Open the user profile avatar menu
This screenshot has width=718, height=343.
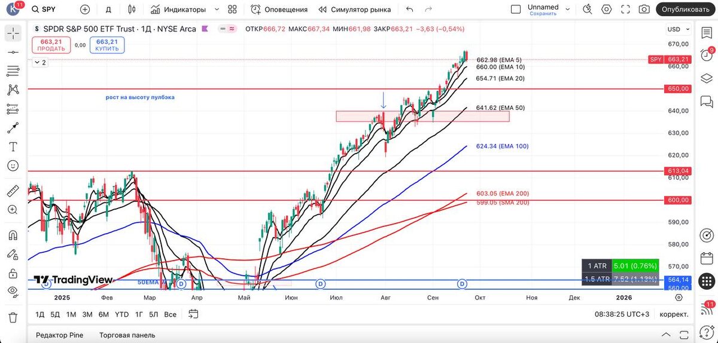point(13,9)
